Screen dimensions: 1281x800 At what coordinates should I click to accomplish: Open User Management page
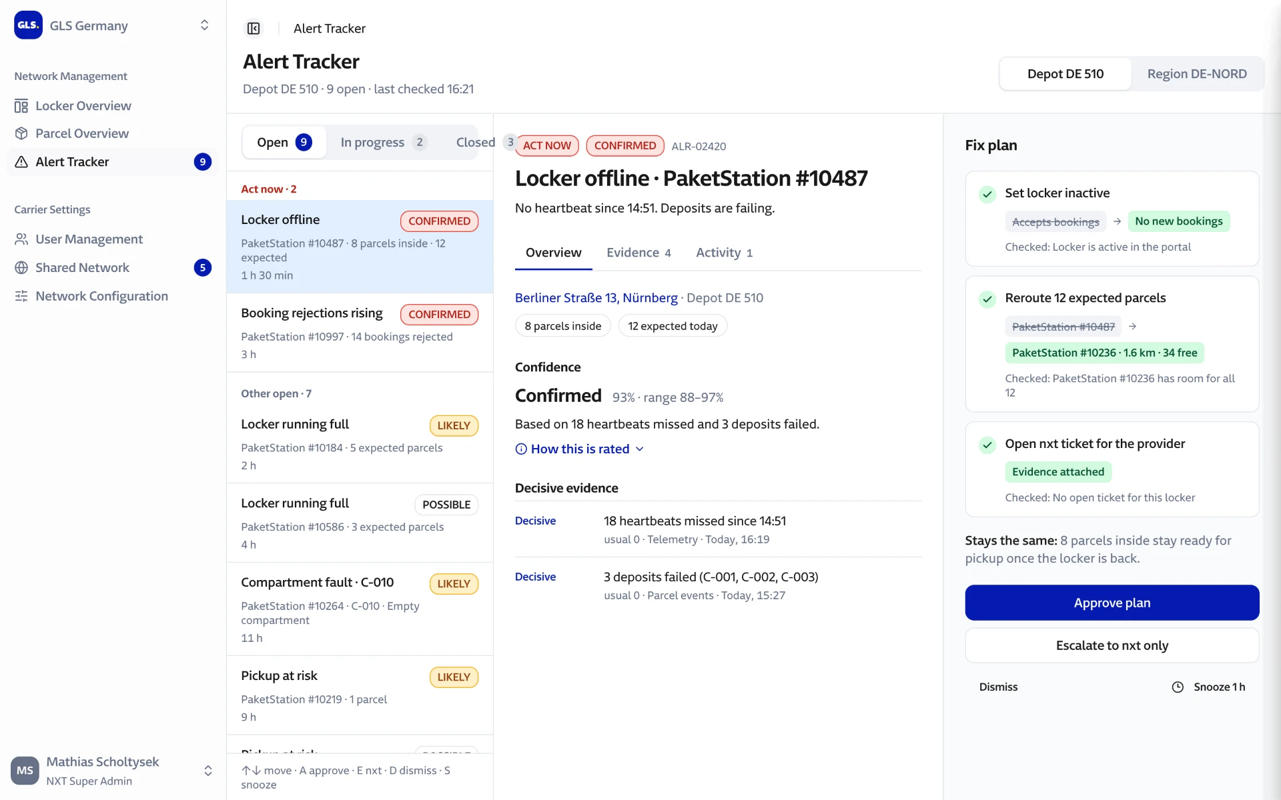(113, 239)
